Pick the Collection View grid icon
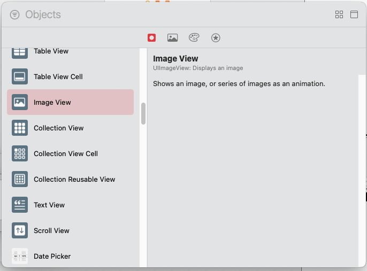Viewport: 367px width, 271px height. (x=20, y=128)
